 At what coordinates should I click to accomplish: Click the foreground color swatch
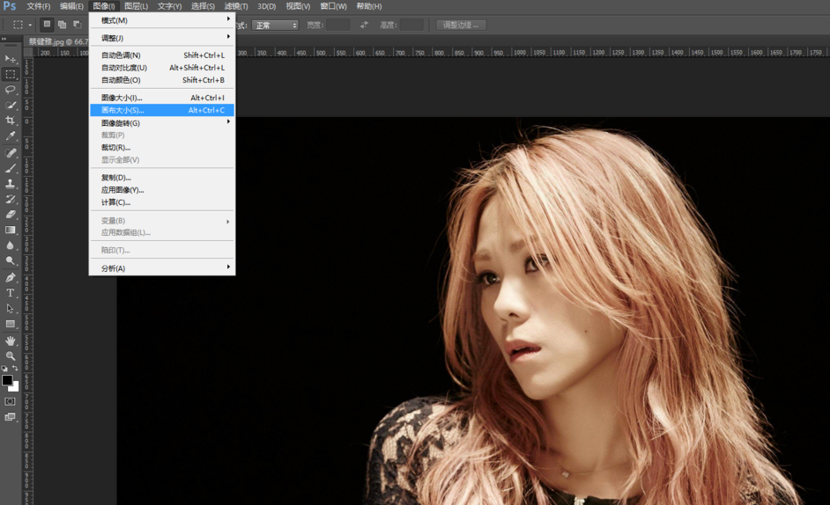click(7, 381)
